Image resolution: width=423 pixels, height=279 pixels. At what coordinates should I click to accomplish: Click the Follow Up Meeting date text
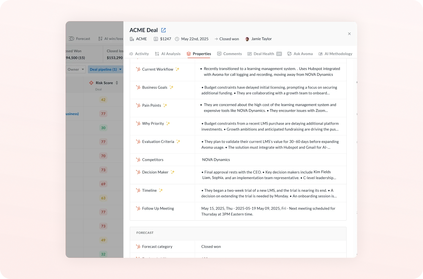268,211
